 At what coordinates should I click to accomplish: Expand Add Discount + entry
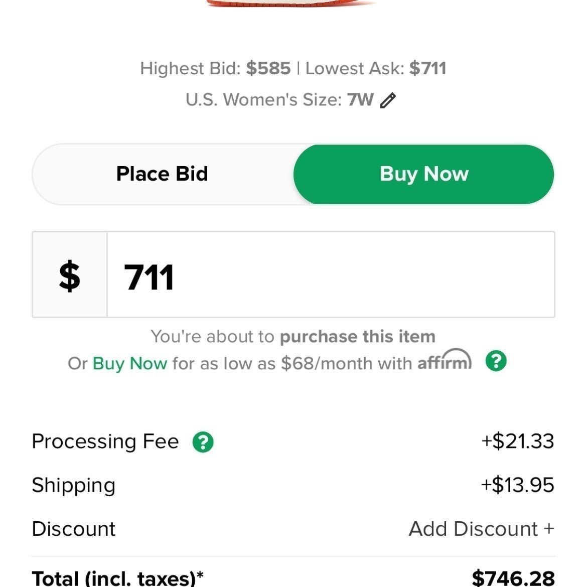click(x=481, y=529)
